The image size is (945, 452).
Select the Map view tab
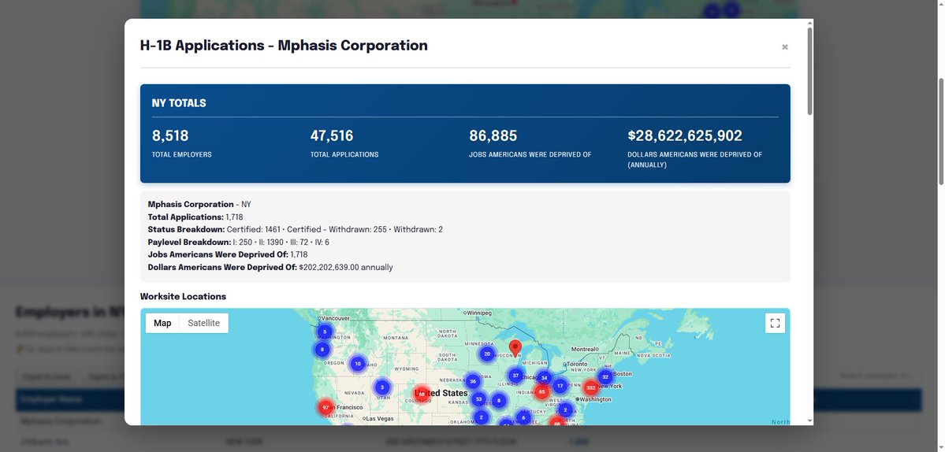162,323
